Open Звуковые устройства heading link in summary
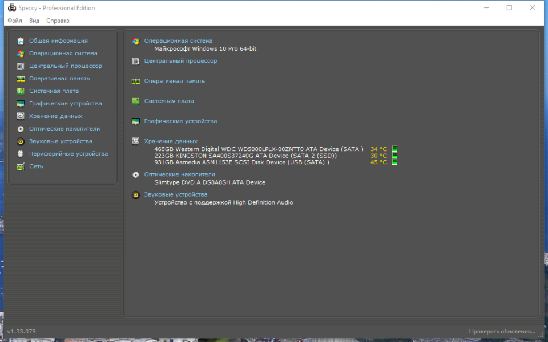The width and height of the screenshot is (548, 342). click(176, 194)
